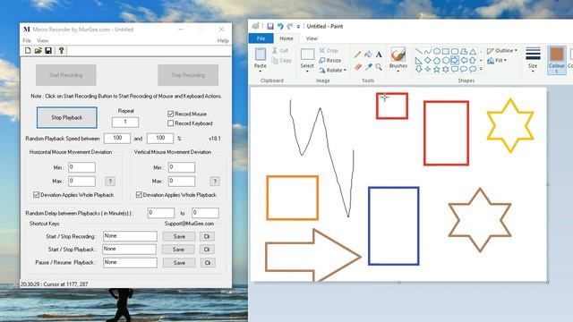This screenshot has height=322, width=573.
Task: Toggle Horizontal Deviation Applies Whole Playback checkbox
Action: 36,195
